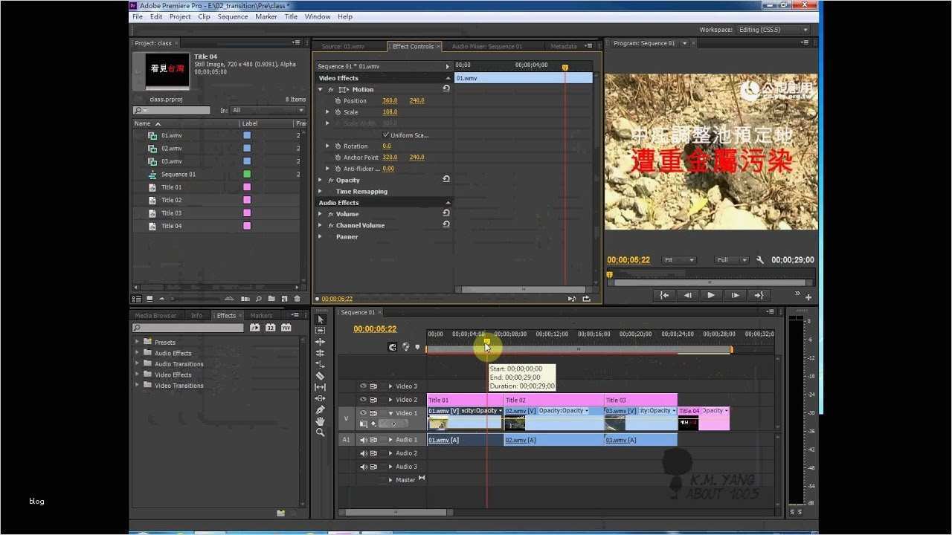
Task: Pick the Hand tool
Action: pos(321,421)
